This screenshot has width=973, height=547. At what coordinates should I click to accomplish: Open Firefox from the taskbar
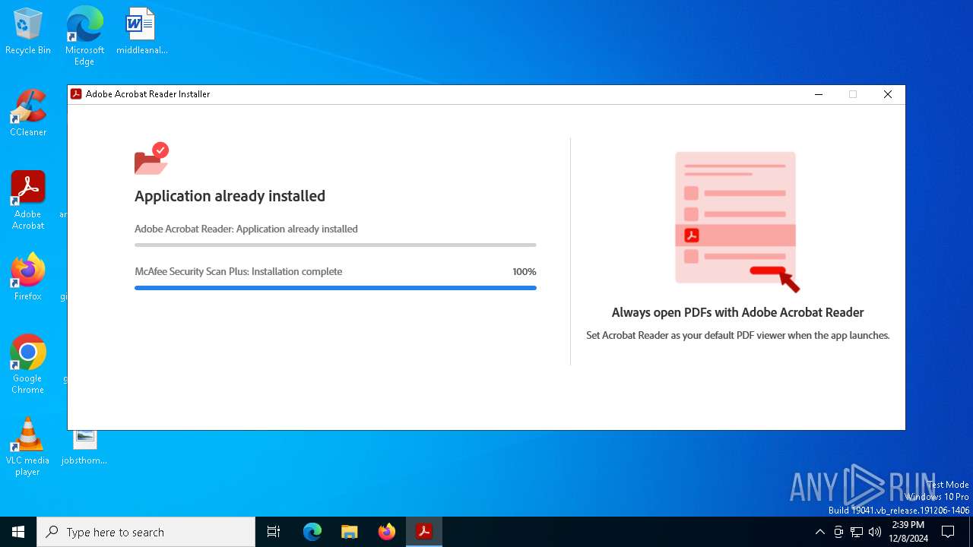tap(387, 532)
